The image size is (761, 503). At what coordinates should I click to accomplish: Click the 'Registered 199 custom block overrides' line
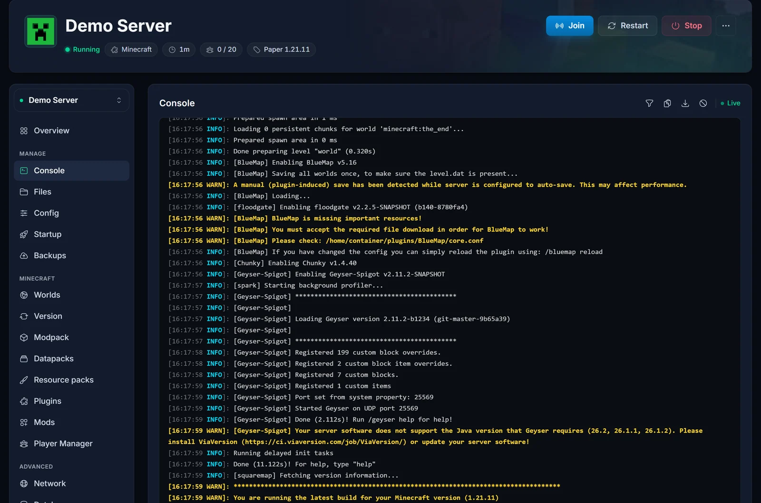coord(304,352)
